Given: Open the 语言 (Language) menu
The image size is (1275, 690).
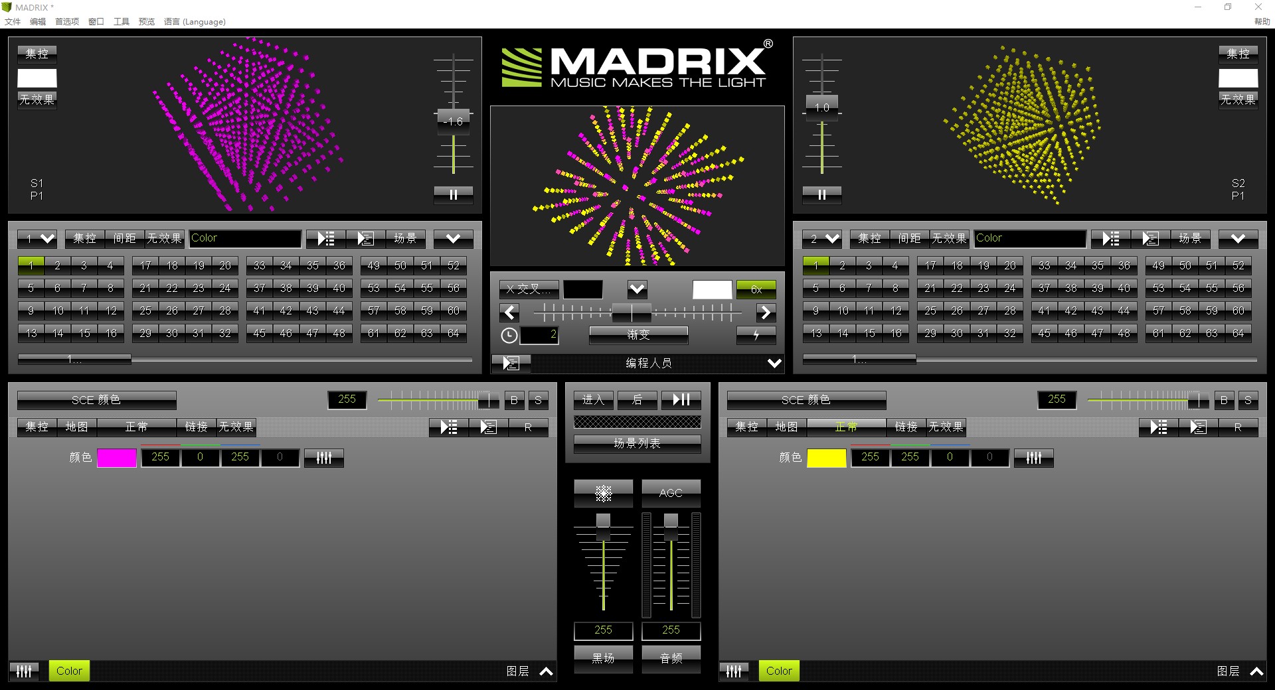Looking at the screenshot, I should pyautogui.click(x=195, y=22).
